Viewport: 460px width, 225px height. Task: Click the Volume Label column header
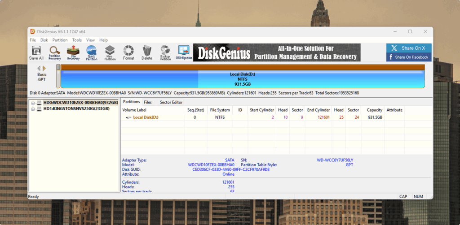pyautogui.click(x=153, y=110)
